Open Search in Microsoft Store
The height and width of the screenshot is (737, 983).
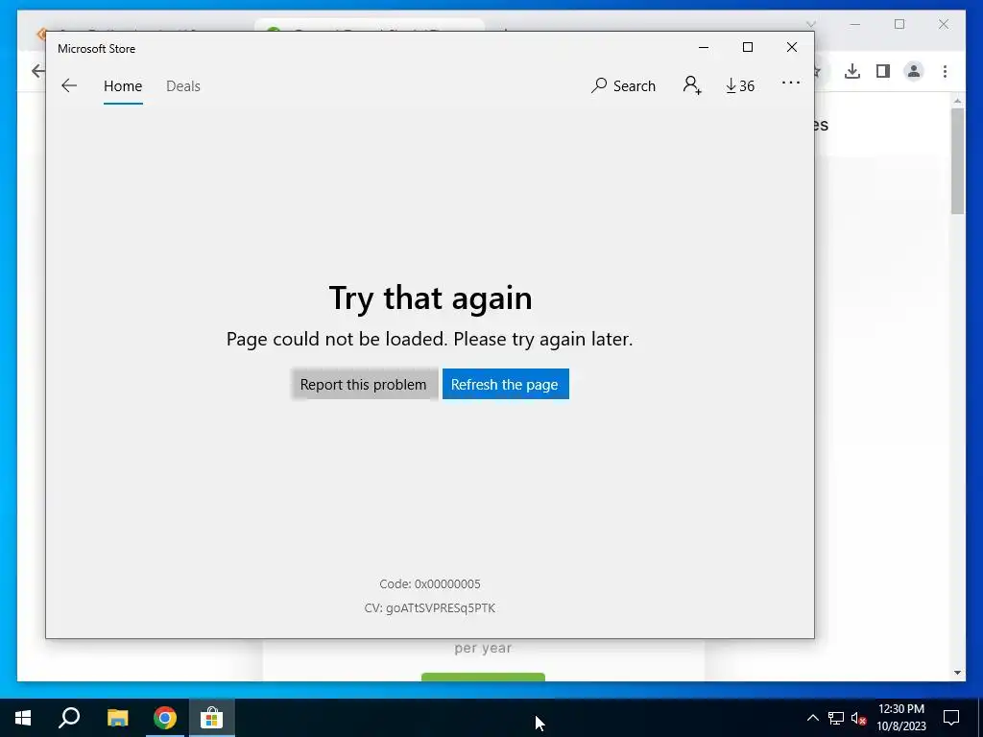click(x=623, y=85)
